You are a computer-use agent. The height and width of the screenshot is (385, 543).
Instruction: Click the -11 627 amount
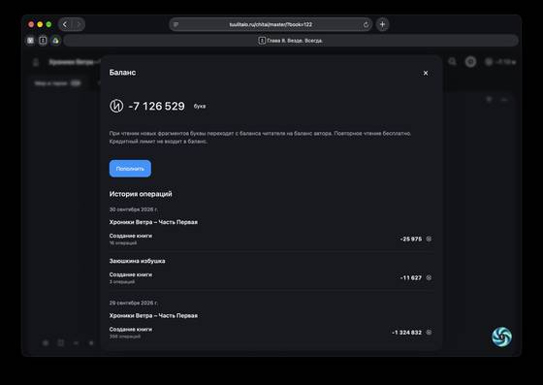[x=411, y=277]
